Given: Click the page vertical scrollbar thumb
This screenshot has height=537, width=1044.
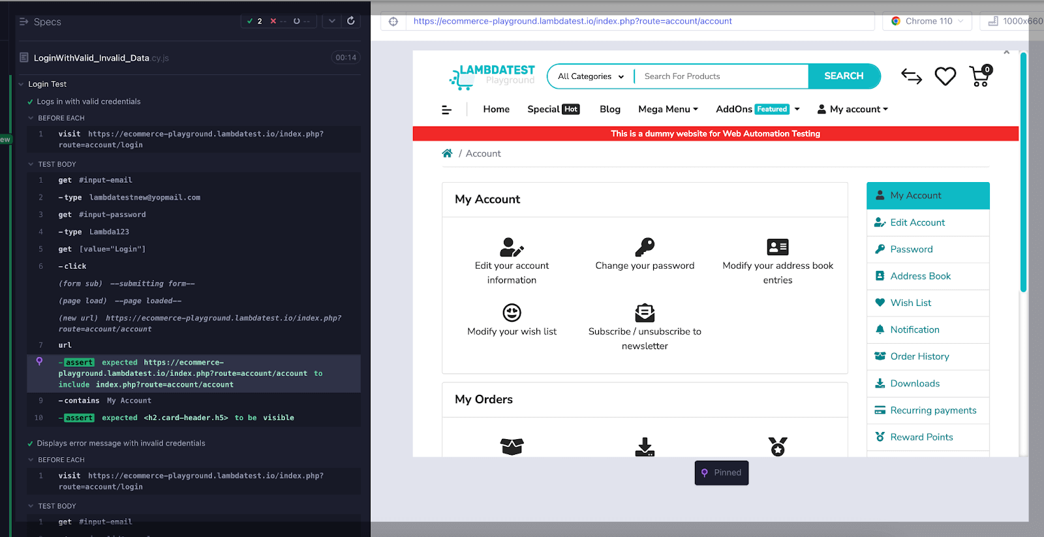Looking at the screenshot, I should click(1023, 173).
